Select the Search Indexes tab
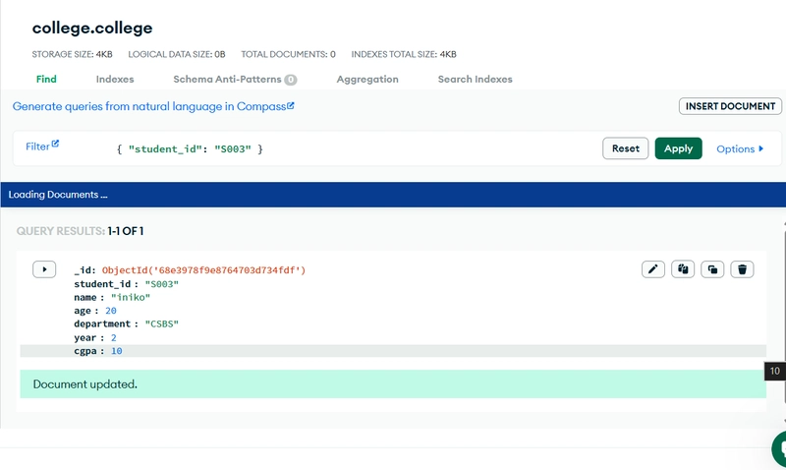The width and height of the screenshot is (786, 470). point(475,80)
